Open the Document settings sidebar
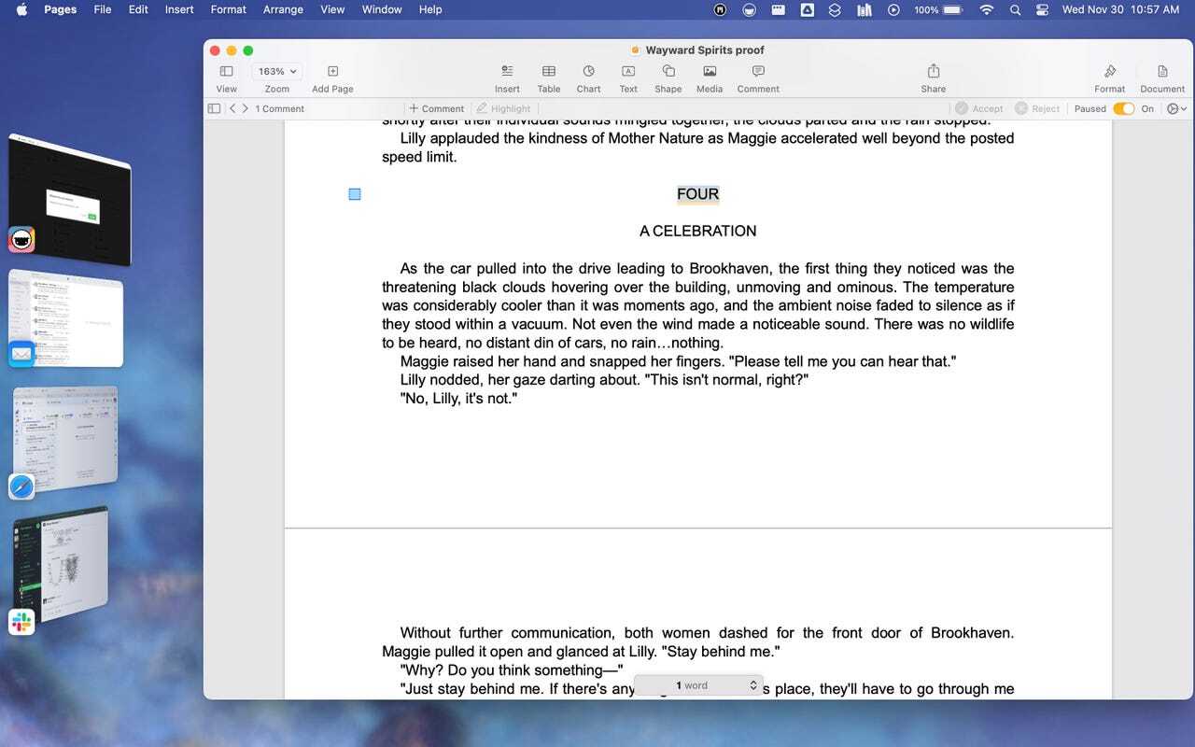Viewport: 1195px width, 747px height. pyautogui.click(x=1162, y=78)
